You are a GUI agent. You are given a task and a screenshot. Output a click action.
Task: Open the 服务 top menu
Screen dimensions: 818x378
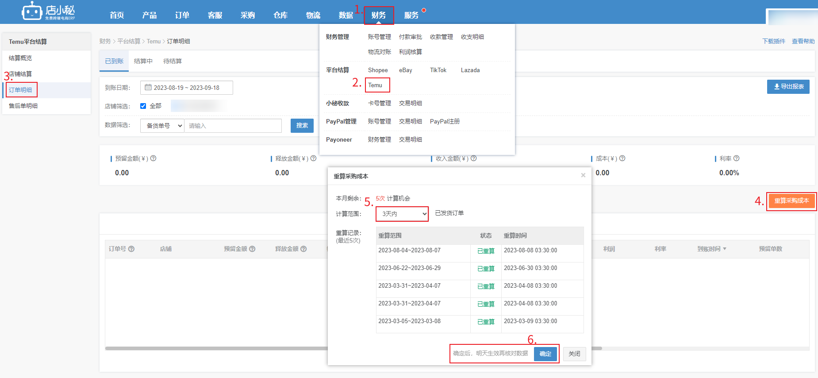pyautogui.click(x=411, y=15)
